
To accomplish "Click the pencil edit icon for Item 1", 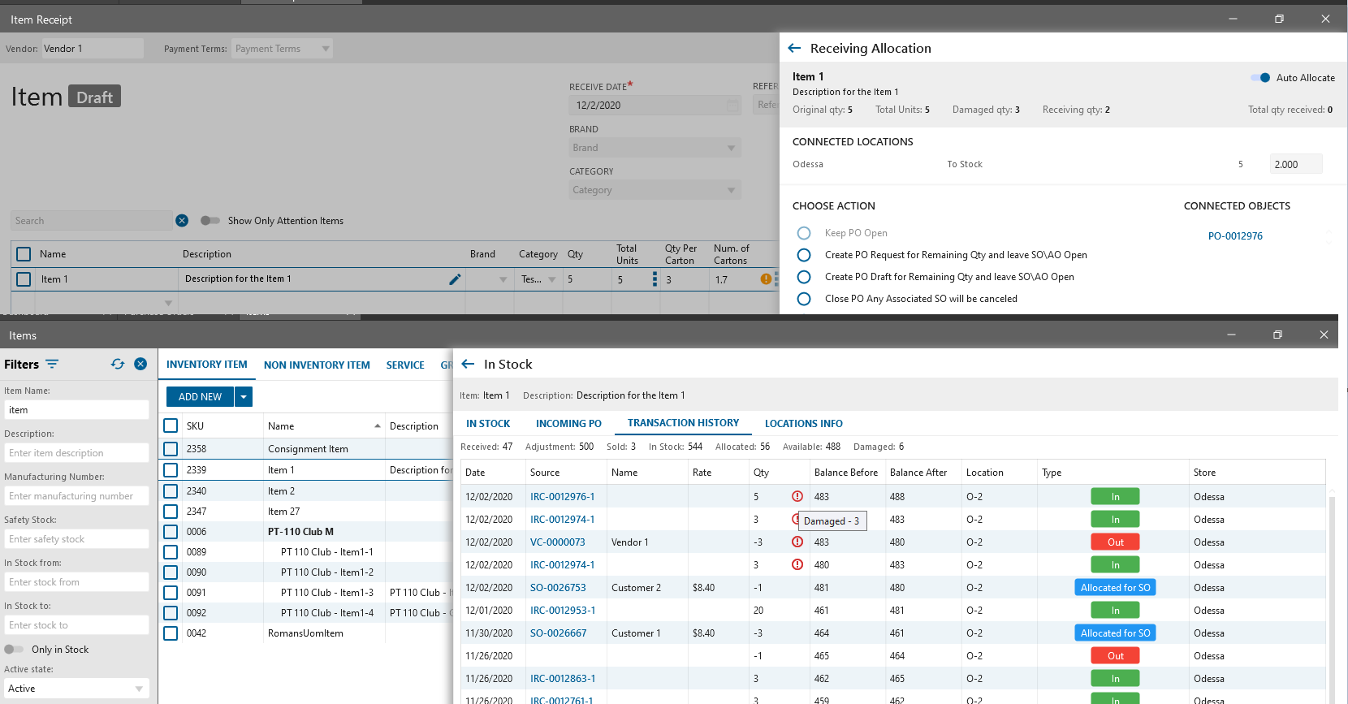I will 455,279.
